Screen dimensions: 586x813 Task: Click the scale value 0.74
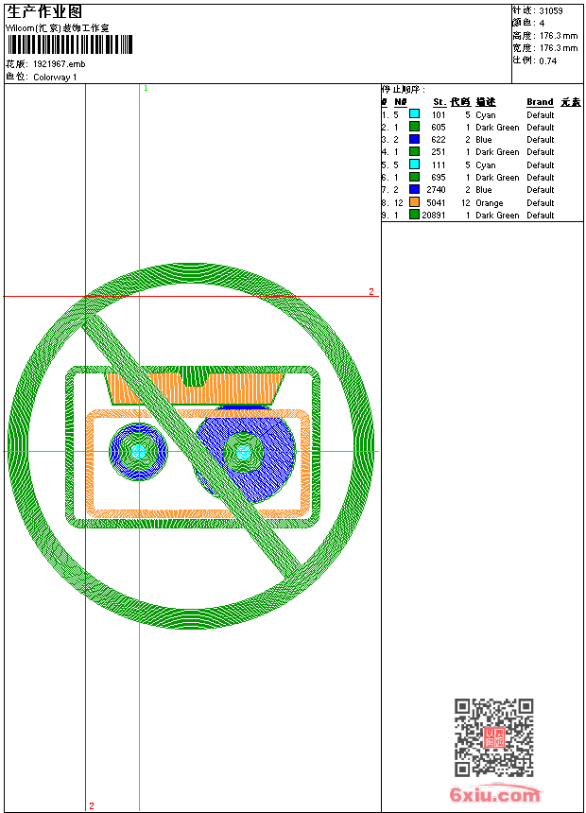tap(547, 61)
